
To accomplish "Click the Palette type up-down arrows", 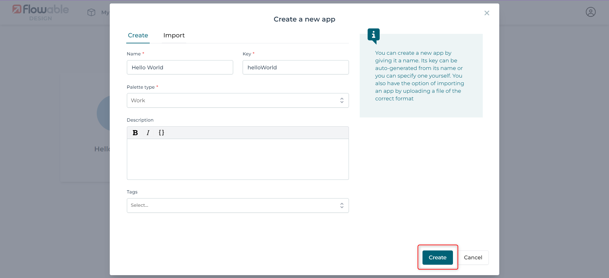I will [x=342, y=100].
